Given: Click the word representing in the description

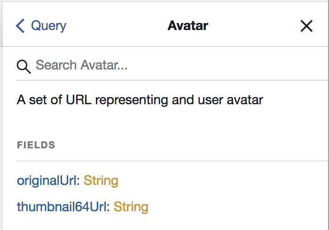Looking at the screenshot, I should 132,100.
